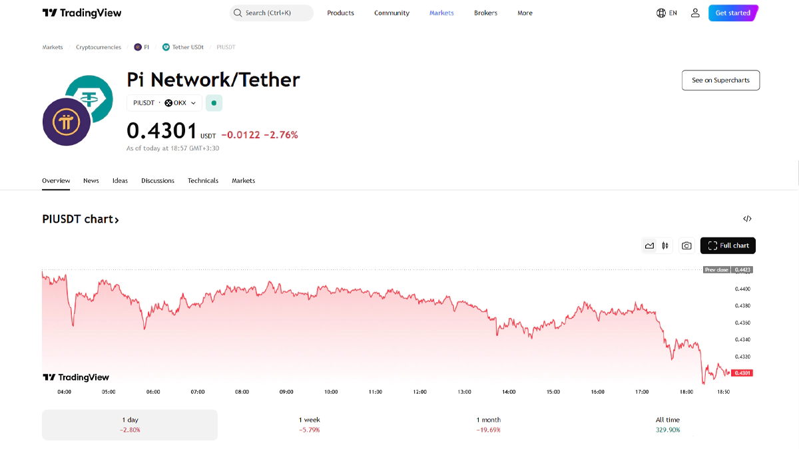Click the green market status dot

[214, 103]
